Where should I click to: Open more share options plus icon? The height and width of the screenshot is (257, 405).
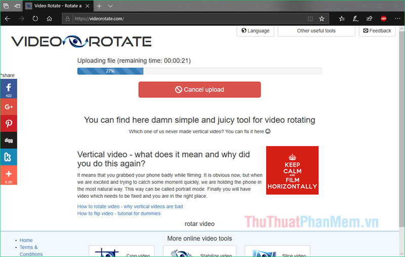[x=9, y=175]
